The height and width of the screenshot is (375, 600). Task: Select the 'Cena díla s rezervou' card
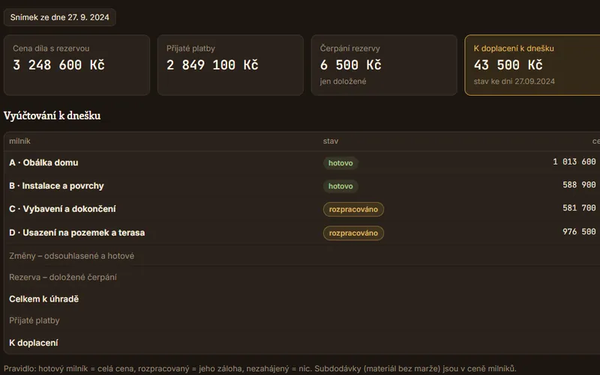77,65
